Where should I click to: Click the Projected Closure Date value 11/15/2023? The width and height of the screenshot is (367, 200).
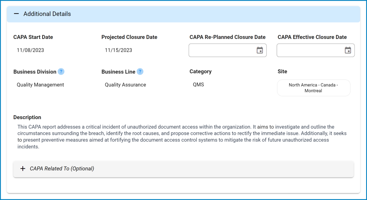[x=119, y=50]
